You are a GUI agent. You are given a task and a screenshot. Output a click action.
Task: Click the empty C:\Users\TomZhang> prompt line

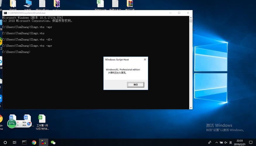[x=16, y=52]
